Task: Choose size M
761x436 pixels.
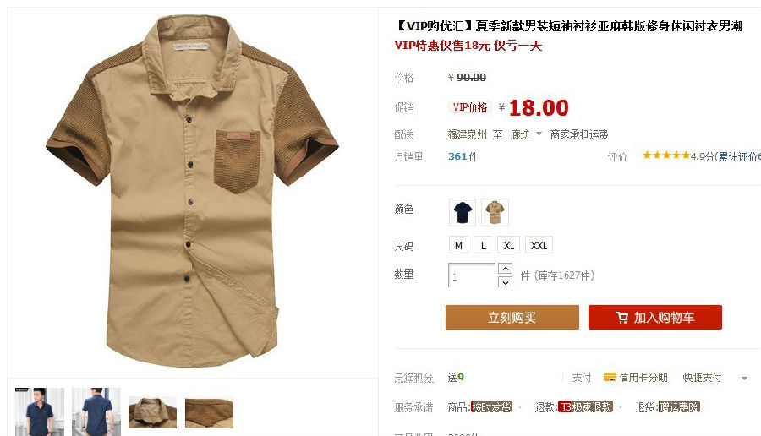Action: 458,245
